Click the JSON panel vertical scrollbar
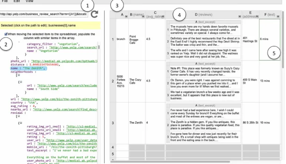Viewport: 286px width, 164px height. pos(99,47)
